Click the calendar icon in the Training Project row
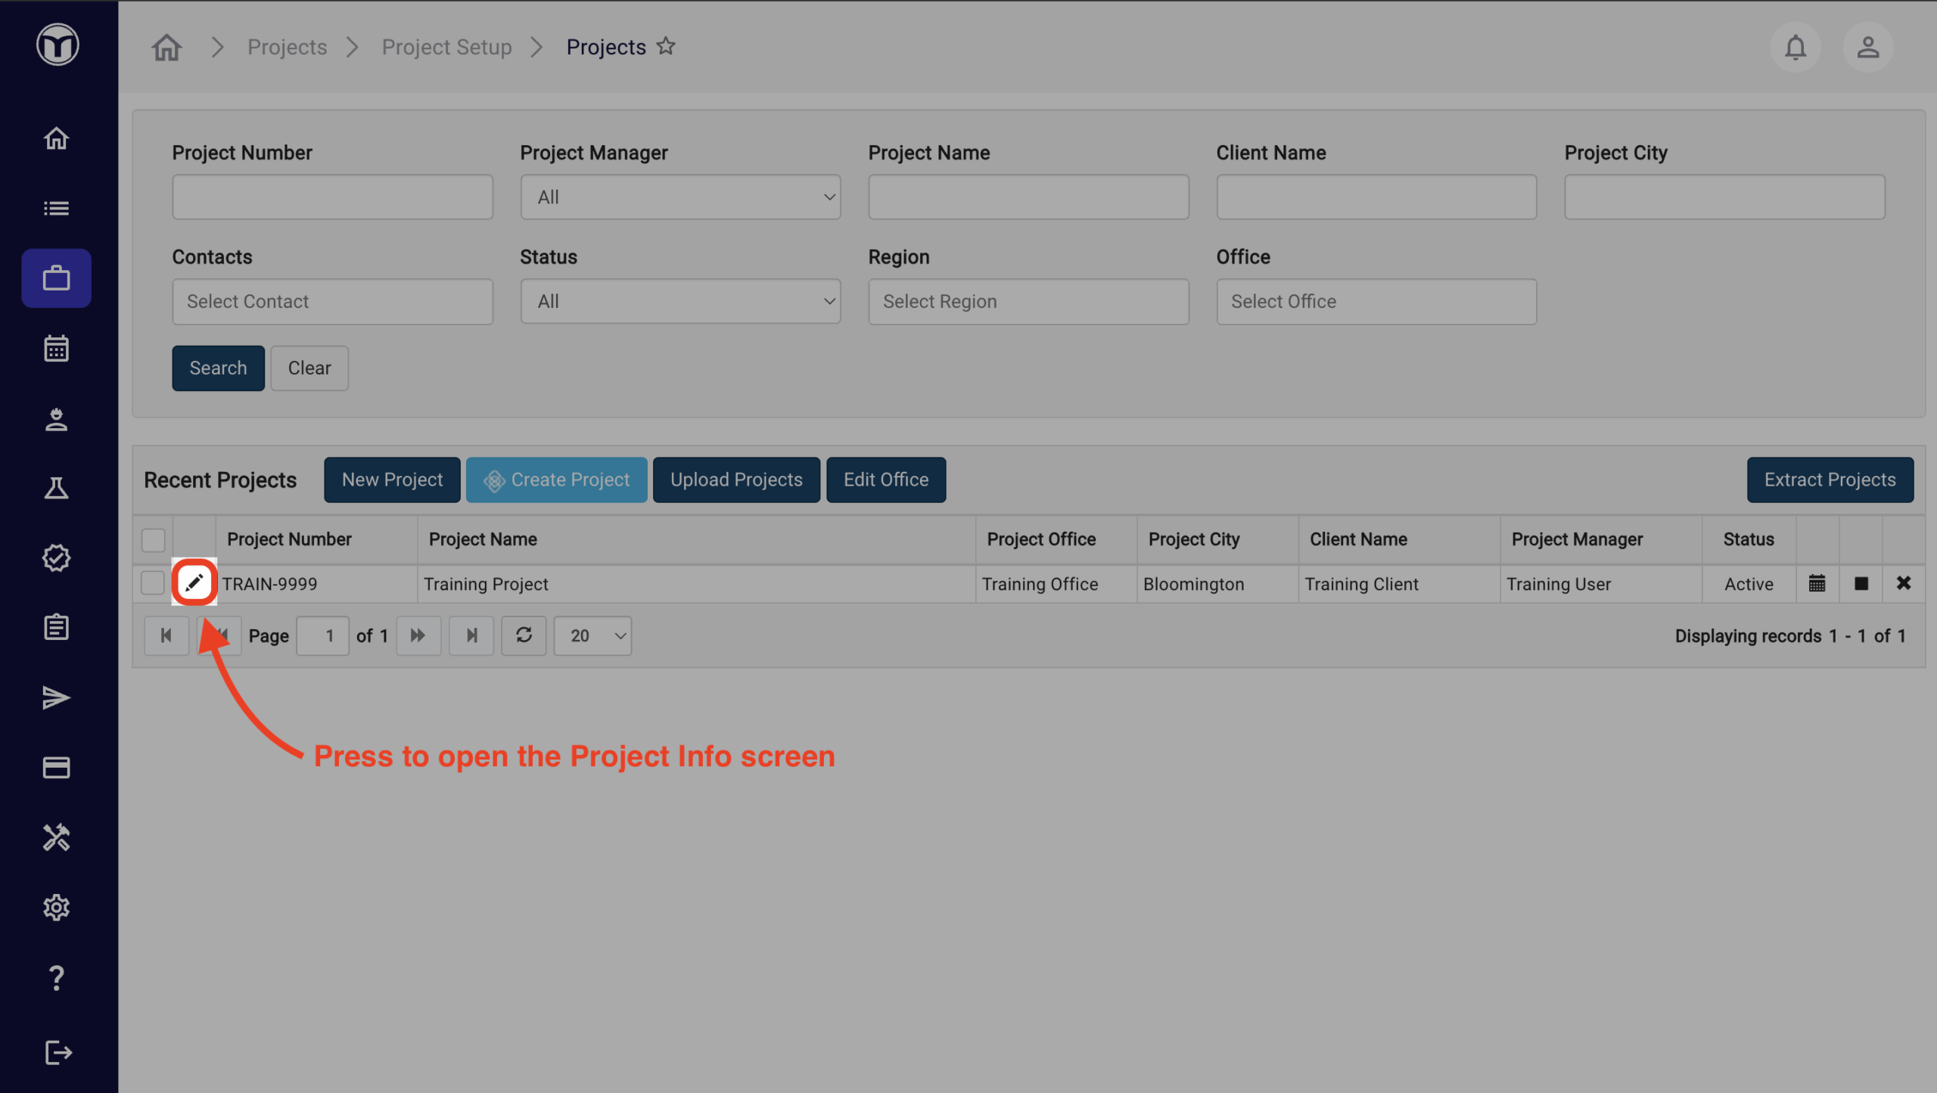1937x1093 pixels. pos(1817,583)
